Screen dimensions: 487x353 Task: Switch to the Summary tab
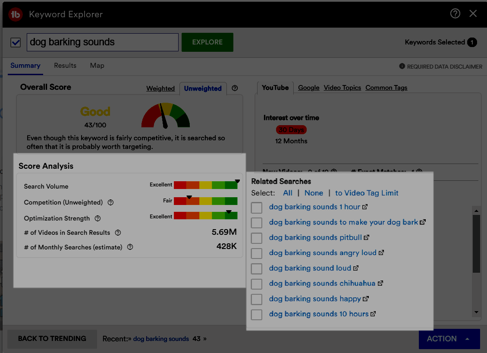coord(25,66)
